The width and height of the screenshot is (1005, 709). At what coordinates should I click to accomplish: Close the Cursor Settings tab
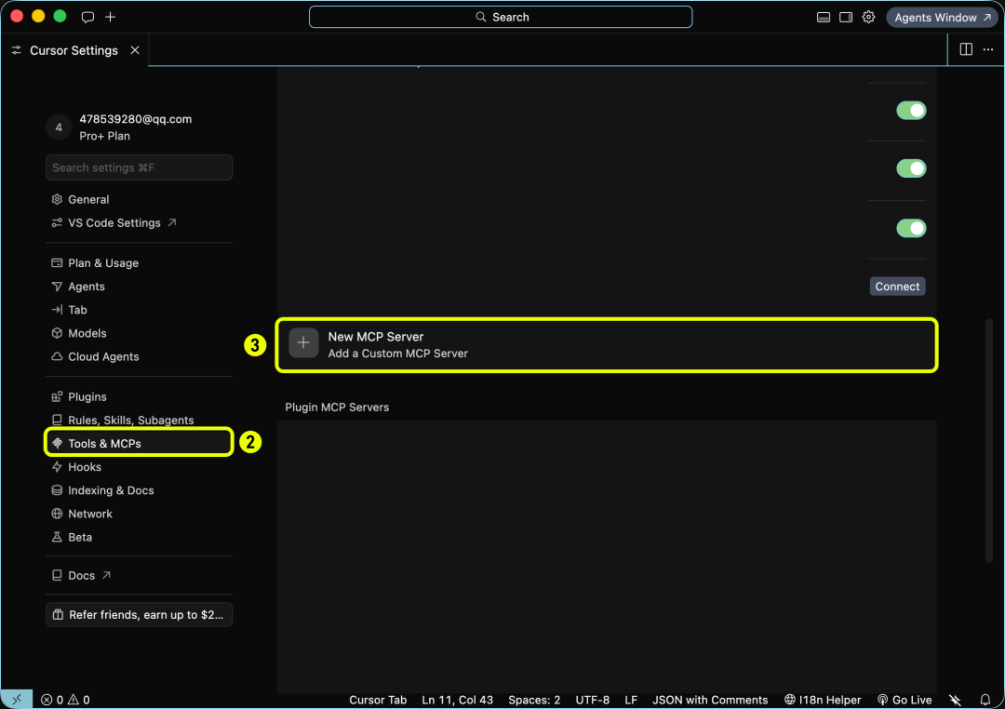click(x=135, y=50)
